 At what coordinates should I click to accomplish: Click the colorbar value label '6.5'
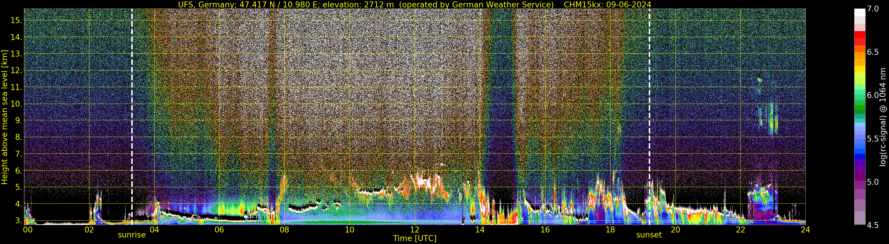(x=872, y=52)
